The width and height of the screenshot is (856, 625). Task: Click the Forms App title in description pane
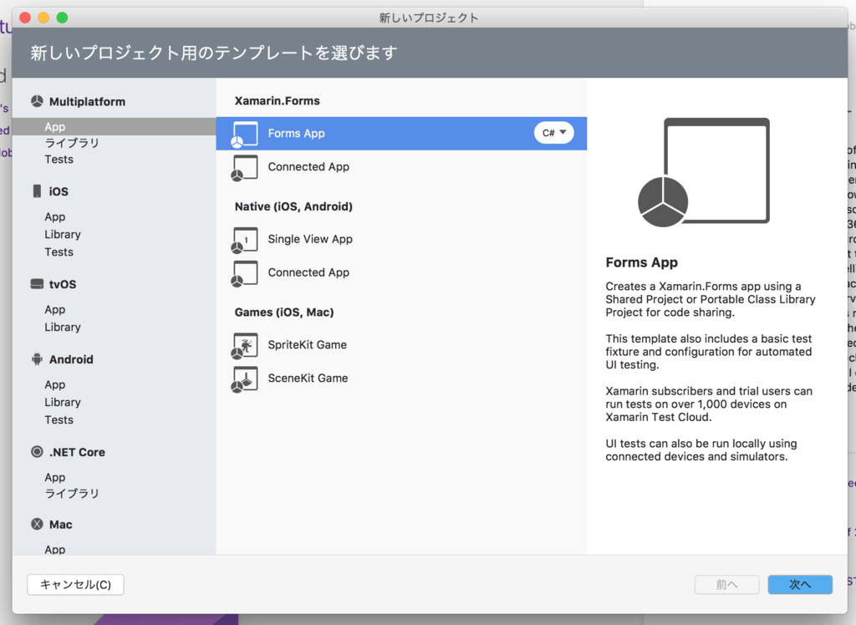[x=641, y=262]
